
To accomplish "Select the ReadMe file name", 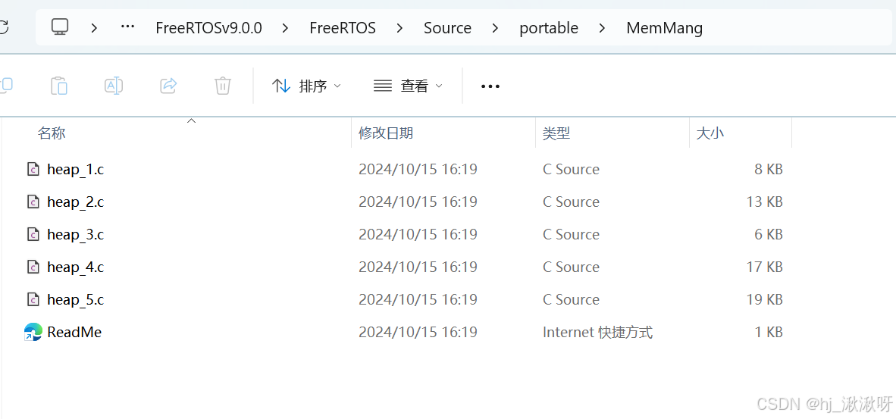I will 74,332.
